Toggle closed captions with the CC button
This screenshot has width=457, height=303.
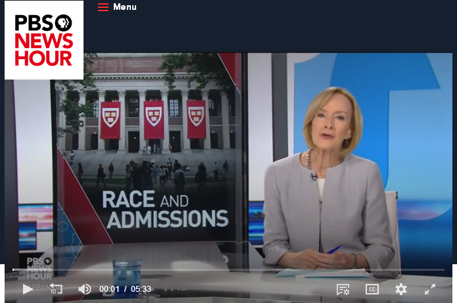pyautogui.click(x=372, y=289)
